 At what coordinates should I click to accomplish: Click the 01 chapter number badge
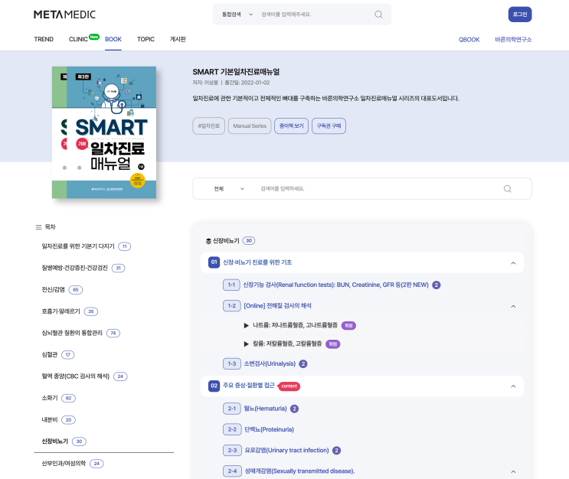tap(214, 262)
